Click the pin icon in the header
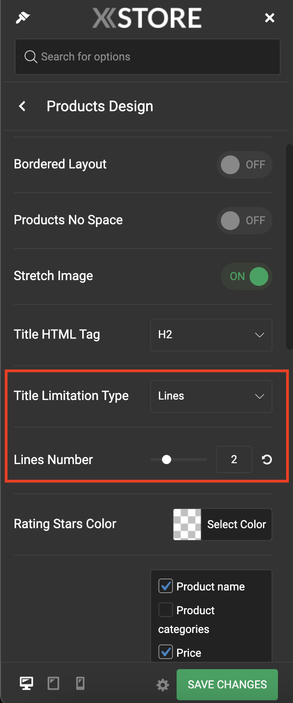The image size is (293, 703). tap(22, 17)
